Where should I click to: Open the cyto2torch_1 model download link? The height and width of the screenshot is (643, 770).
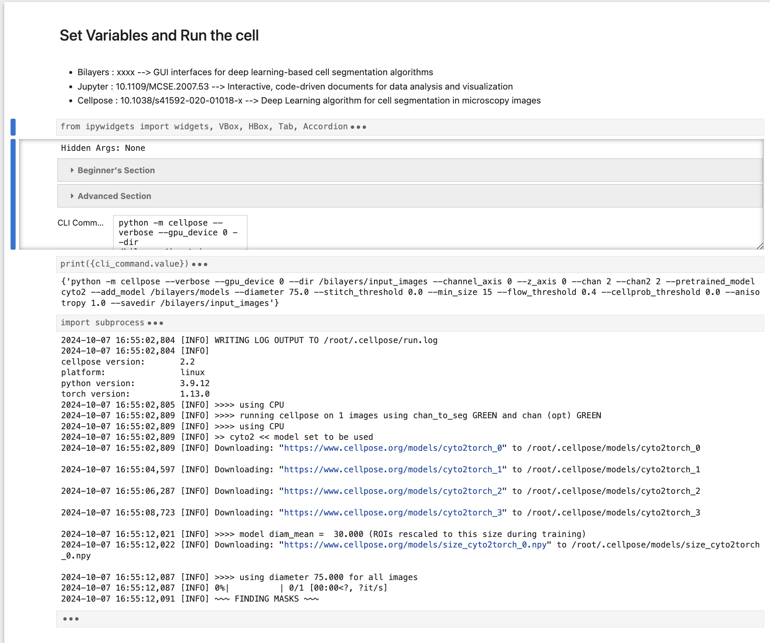pyautogui.click(x=393, y=470)
